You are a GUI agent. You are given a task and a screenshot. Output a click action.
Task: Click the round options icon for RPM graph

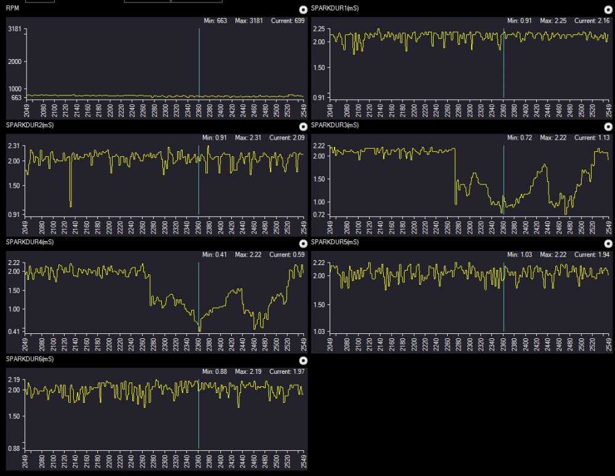pos(302,9)
